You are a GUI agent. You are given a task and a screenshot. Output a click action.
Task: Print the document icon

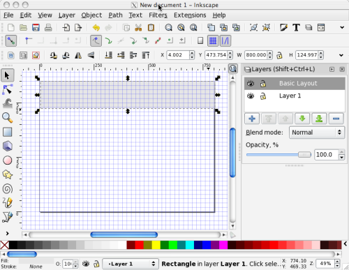[x=48, y=27]
